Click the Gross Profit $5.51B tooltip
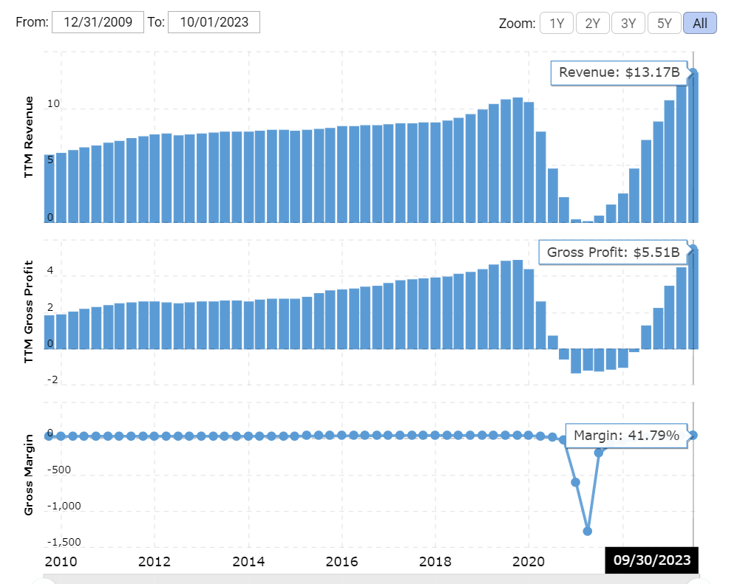The height and width of the screenshot is (584, 740). (x=612, y=253)
